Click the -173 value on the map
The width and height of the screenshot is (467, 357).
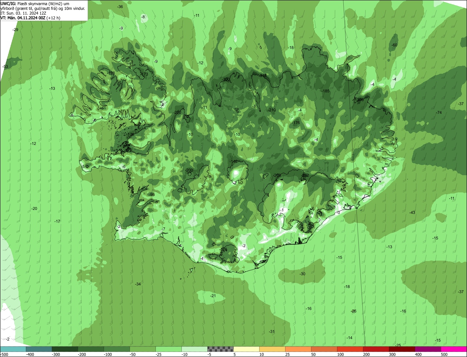(144, 74)
